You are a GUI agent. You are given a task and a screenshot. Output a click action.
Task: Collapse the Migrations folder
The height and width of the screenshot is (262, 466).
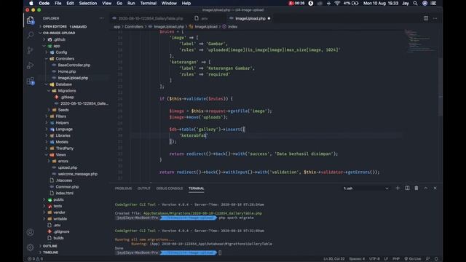click(66, 90)
